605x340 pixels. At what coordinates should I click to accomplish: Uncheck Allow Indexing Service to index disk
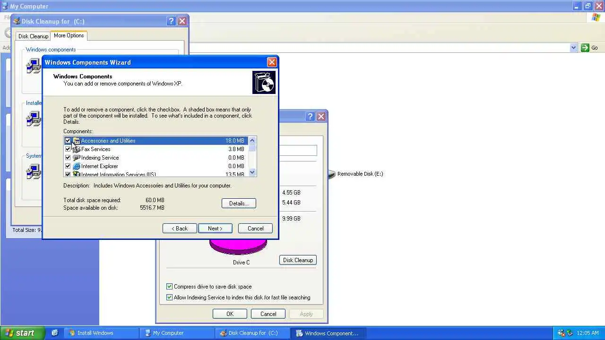(169, 297)
